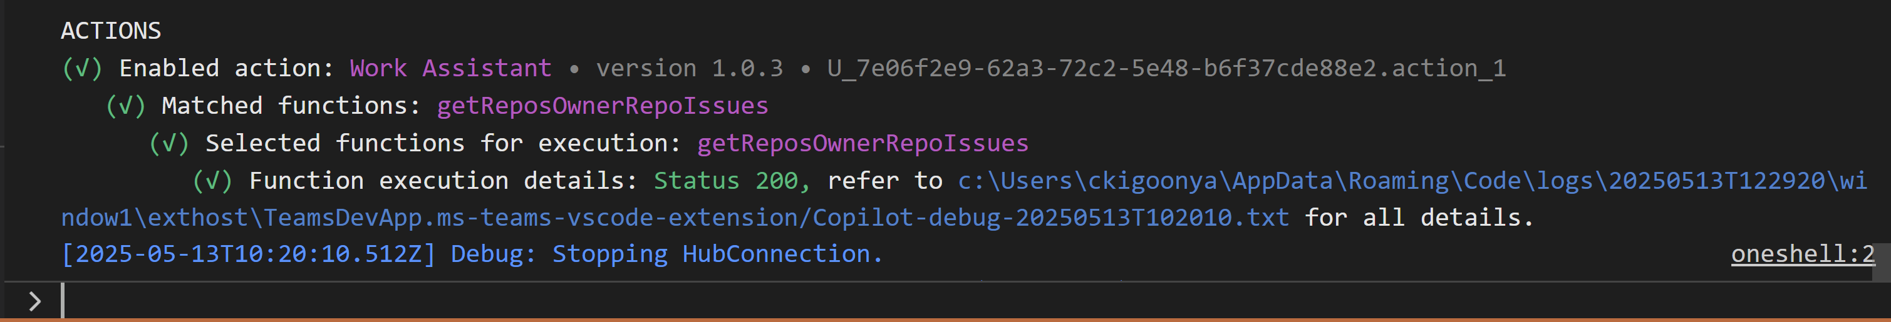Click the Debug: Stopping HubConnection message
This screenshot has height=322, width=1891.
click(x=666, y=254)
